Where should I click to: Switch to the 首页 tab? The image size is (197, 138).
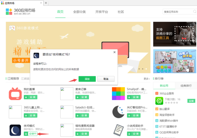[x=60, y=12]
